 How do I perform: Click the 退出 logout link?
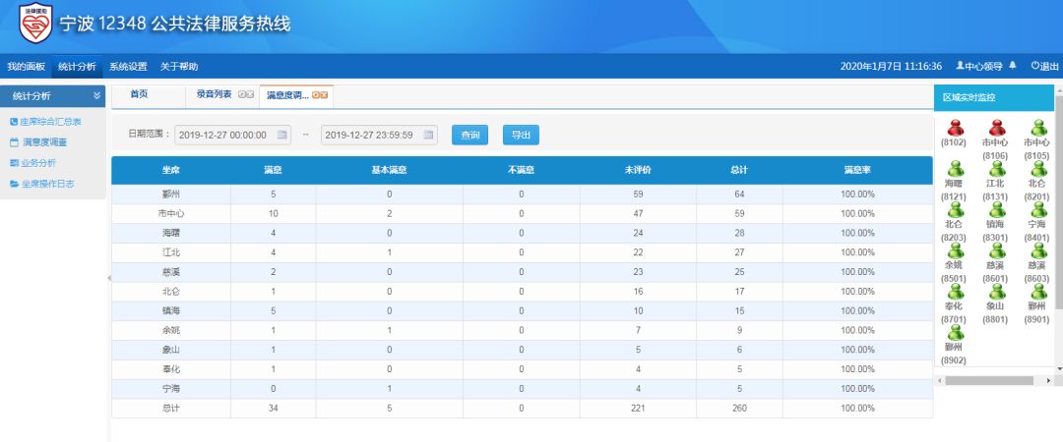pos(1044,66)
